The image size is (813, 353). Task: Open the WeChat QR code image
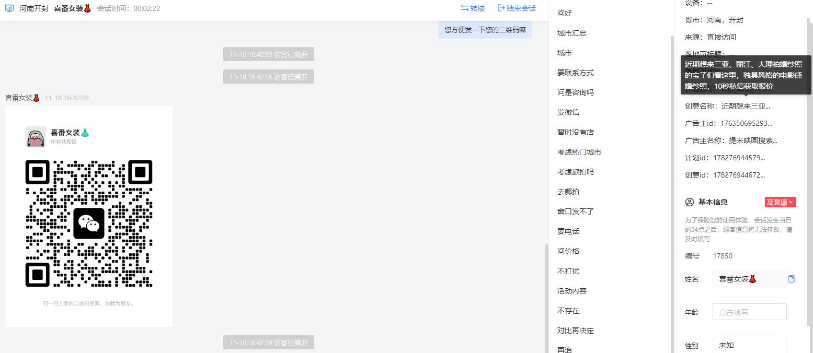89,216
